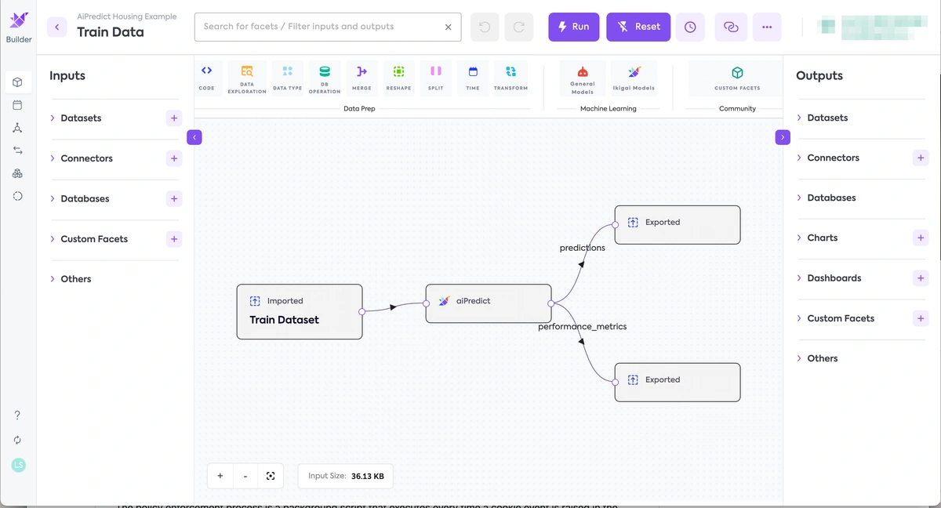Viewport: 941px width, 508px height.
Task: Zoom in on the canvas
Action: [x=220, y=476]
